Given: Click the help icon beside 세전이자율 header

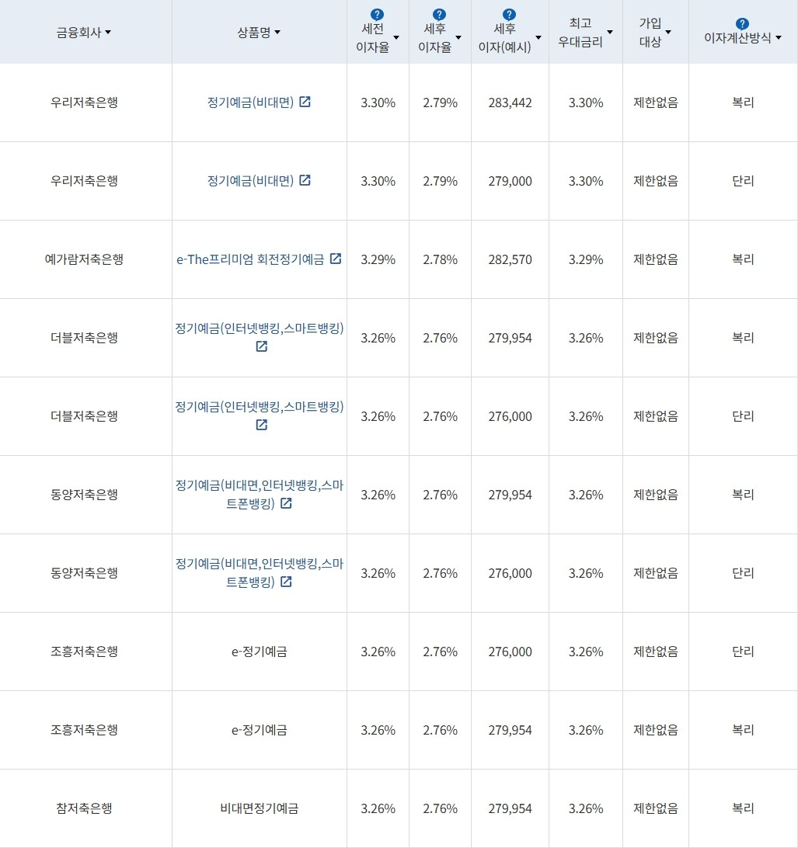Looking at the screenshot, I should point(376,13).
